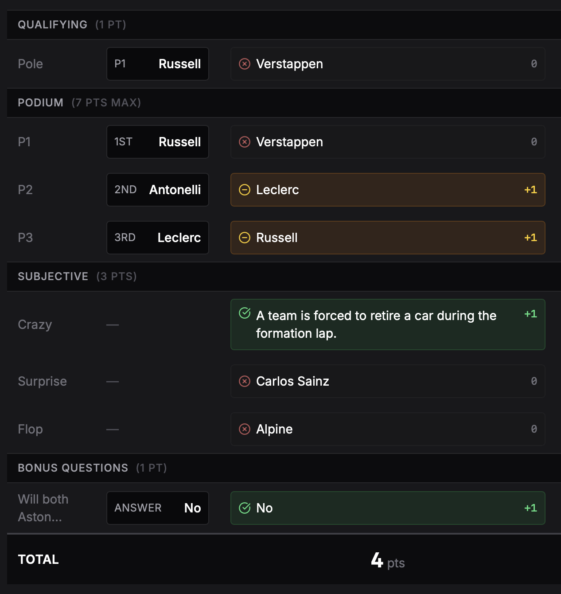Select the P1 Russell pole result box
The width and height of the screenshot is (561, 594).
click(158, 64)
